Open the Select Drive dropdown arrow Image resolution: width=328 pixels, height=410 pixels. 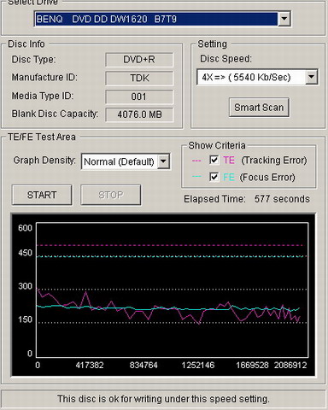pyautogui.click(x=284, y=19)
